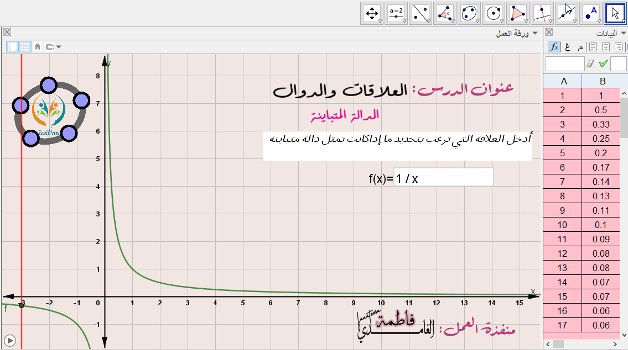Image resolution: width=628 pixels, height=350 pixels.
Task: Select the Reflect about Line tool
Action: [x=421, y=14]
